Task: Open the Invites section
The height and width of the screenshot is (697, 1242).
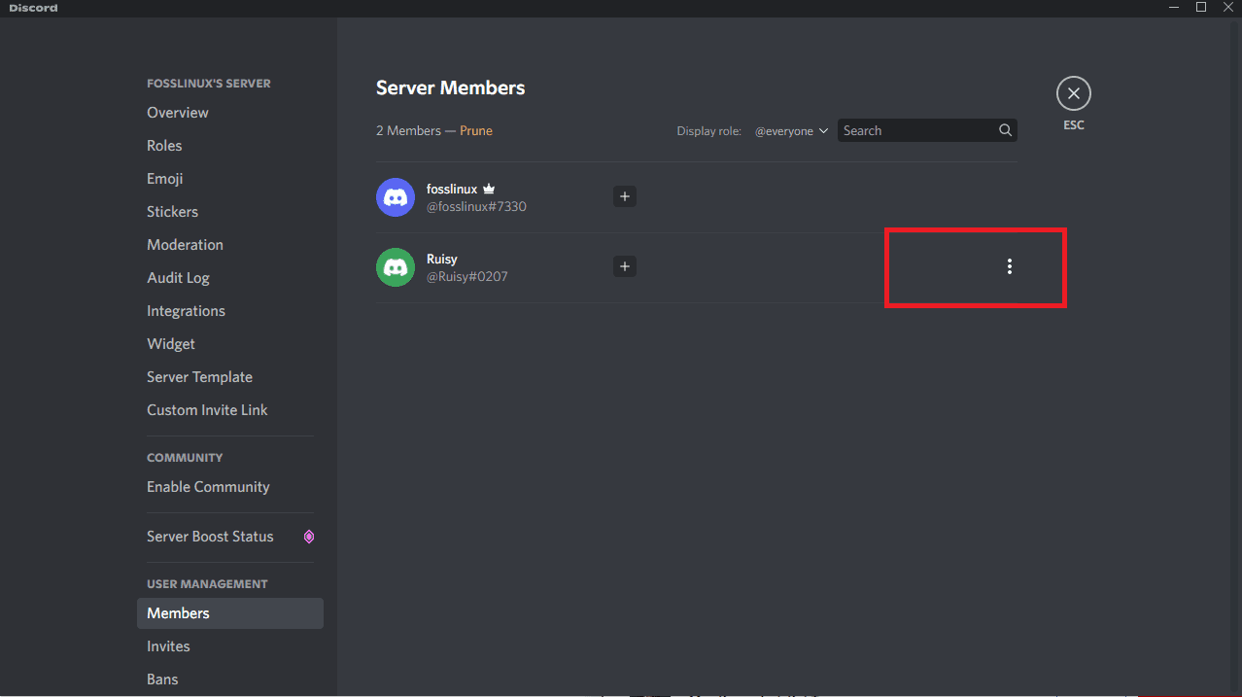Action: pos(168,646)
